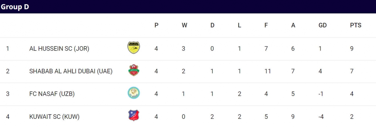Select the P (played) column header
376x127 pixels.
point(156,25)
